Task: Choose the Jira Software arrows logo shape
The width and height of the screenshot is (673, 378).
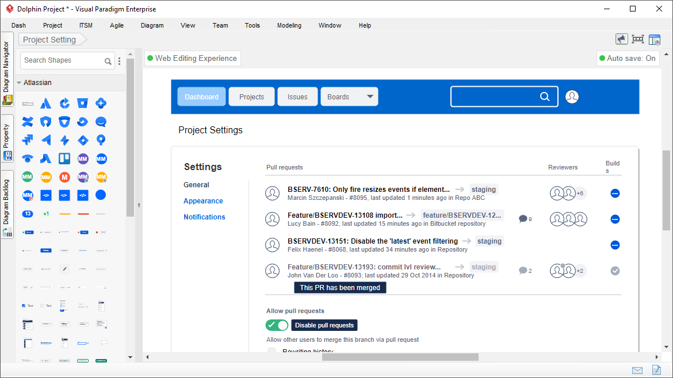Action: point(28,140)
